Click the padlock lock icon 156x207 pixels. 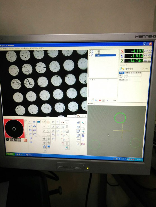click(44, 147)
